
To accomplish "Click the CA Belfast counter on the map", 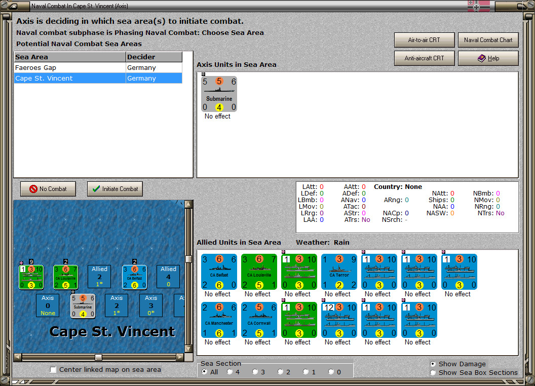I will coord(135,277).
